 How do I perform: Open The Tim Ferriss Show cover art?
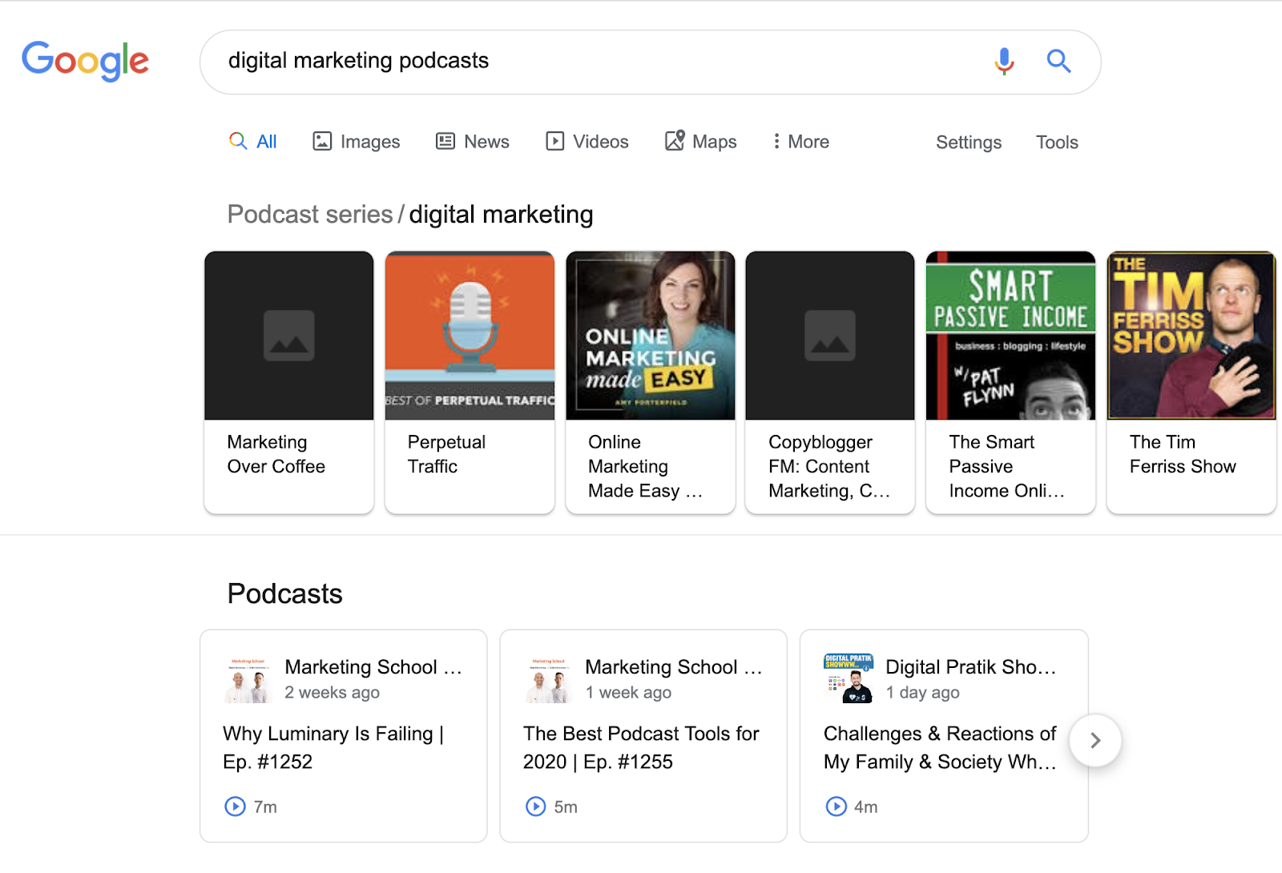click(x=1191, y=336)
